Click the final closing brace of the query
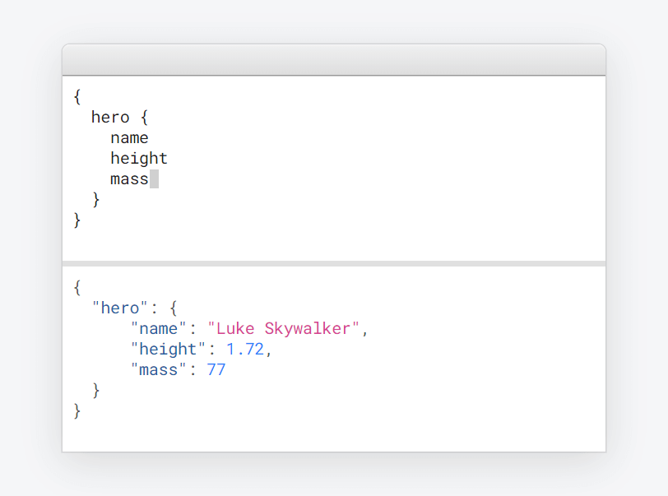Viewport: 668px width, 496px height. 77,220
